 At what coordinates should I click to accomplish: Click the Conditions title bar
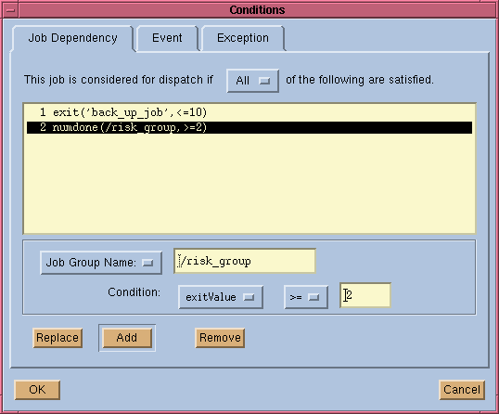tap(257, 10)
